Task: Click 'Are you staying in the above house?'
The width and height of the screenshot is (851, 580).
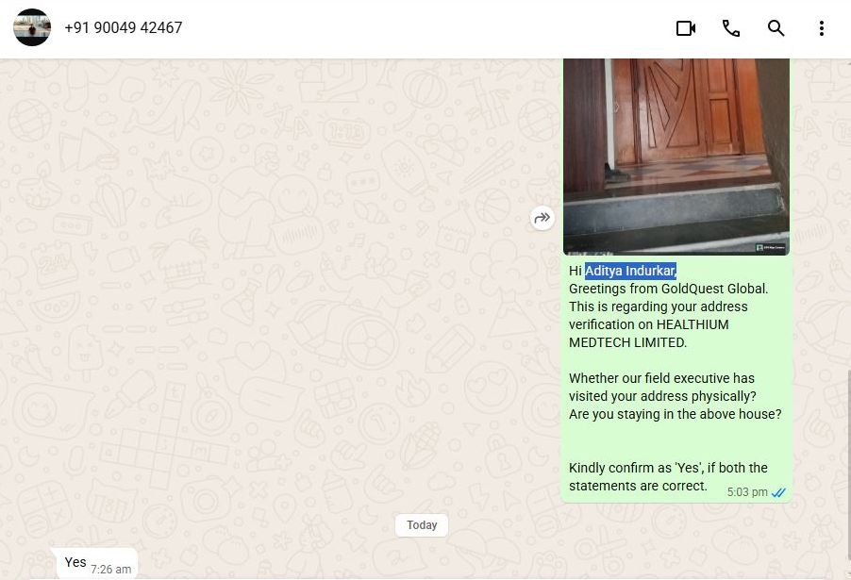Action: pyautogui.click(x=676, y=414)
